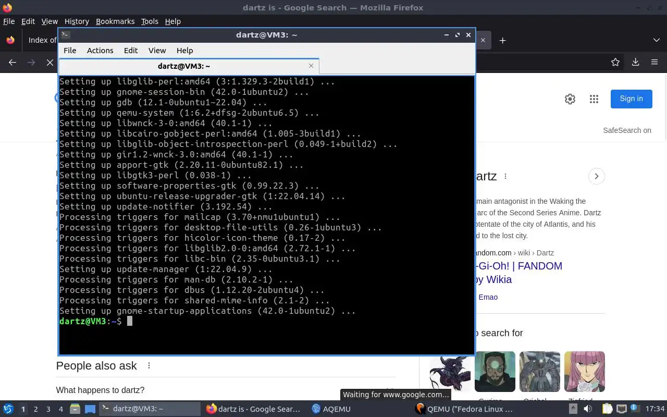Open the pink-haired character thumbnail

tap(585, 372)
